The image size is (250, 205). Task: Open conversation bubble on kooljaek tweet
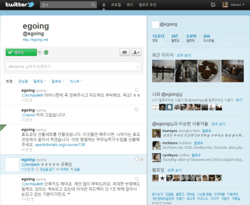tap(137, 159)
